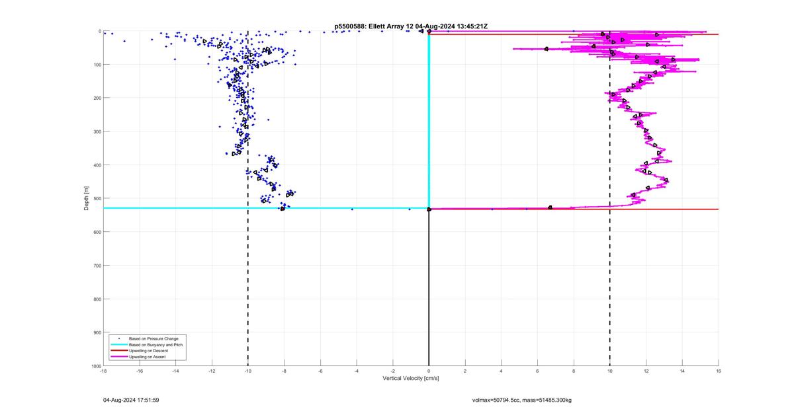Click the '-10' velocity tick label
Image resolution: width=794 pixels, height=411 pixels.
[x=248, y=371]
